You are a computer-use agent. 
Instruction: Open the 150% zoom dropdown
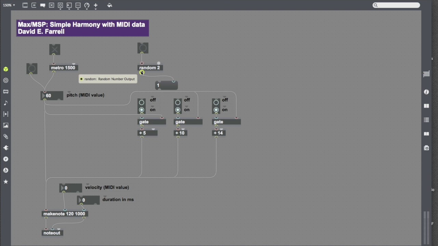[9, 5]
